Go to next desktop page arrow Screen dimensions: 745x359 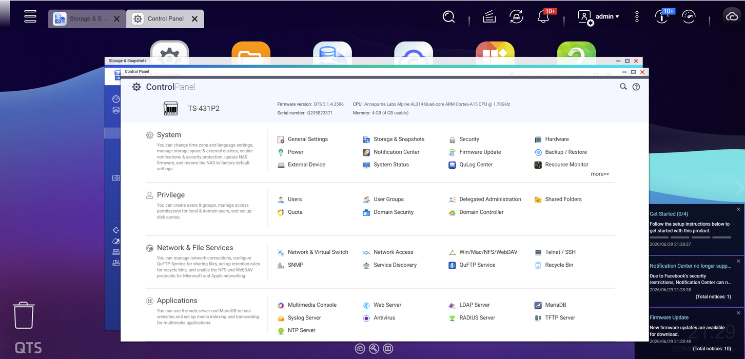click(x=739, y=188)
